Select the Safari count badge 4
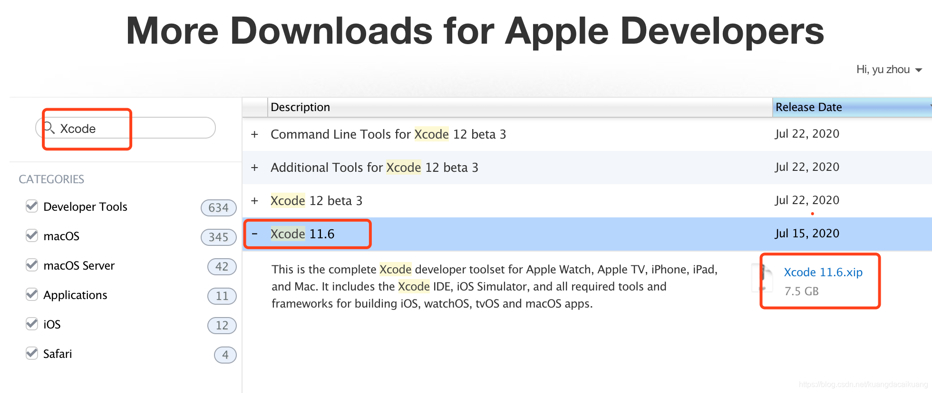932x393 pixels. pyautogui.click(x=225, y=355)
